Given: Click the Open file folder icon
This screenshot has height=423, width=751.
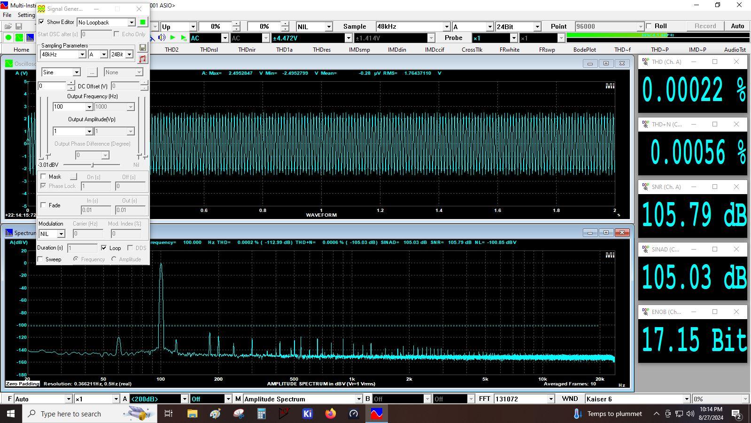Looking at the screenshot, I should coord(8,26).
